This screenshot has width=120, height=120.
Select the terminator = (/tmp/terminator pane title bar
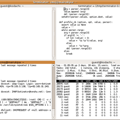88,6
